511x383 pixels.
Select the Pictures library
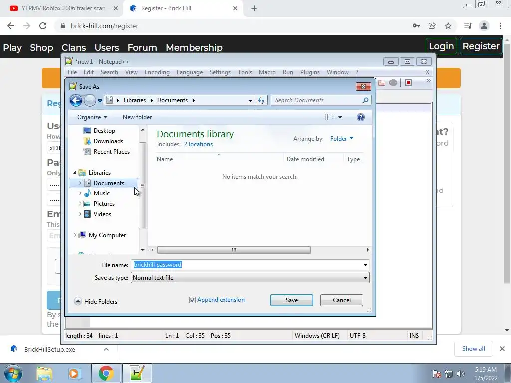click(x=99, y=204)
